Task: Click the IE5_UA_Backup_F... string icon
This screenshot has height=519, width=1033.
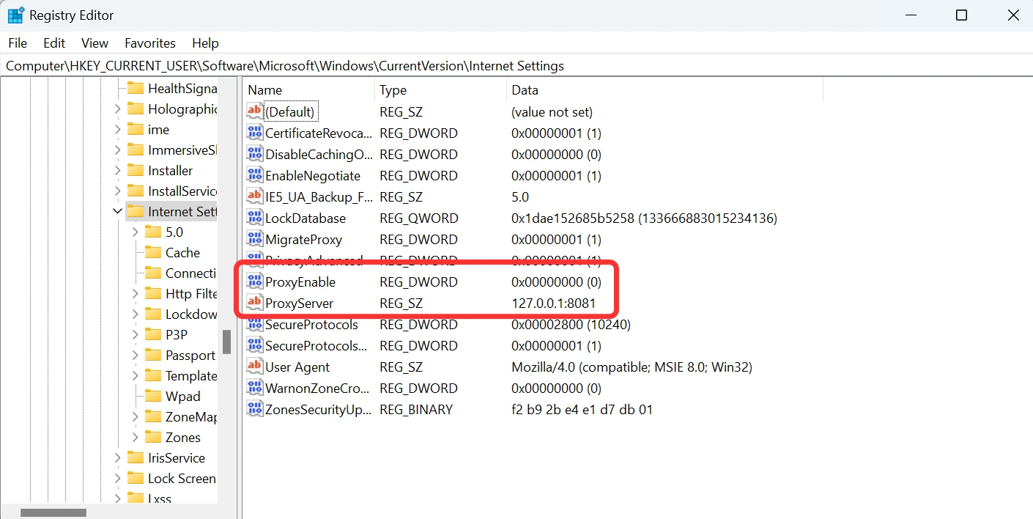Action: click(254, 197)
